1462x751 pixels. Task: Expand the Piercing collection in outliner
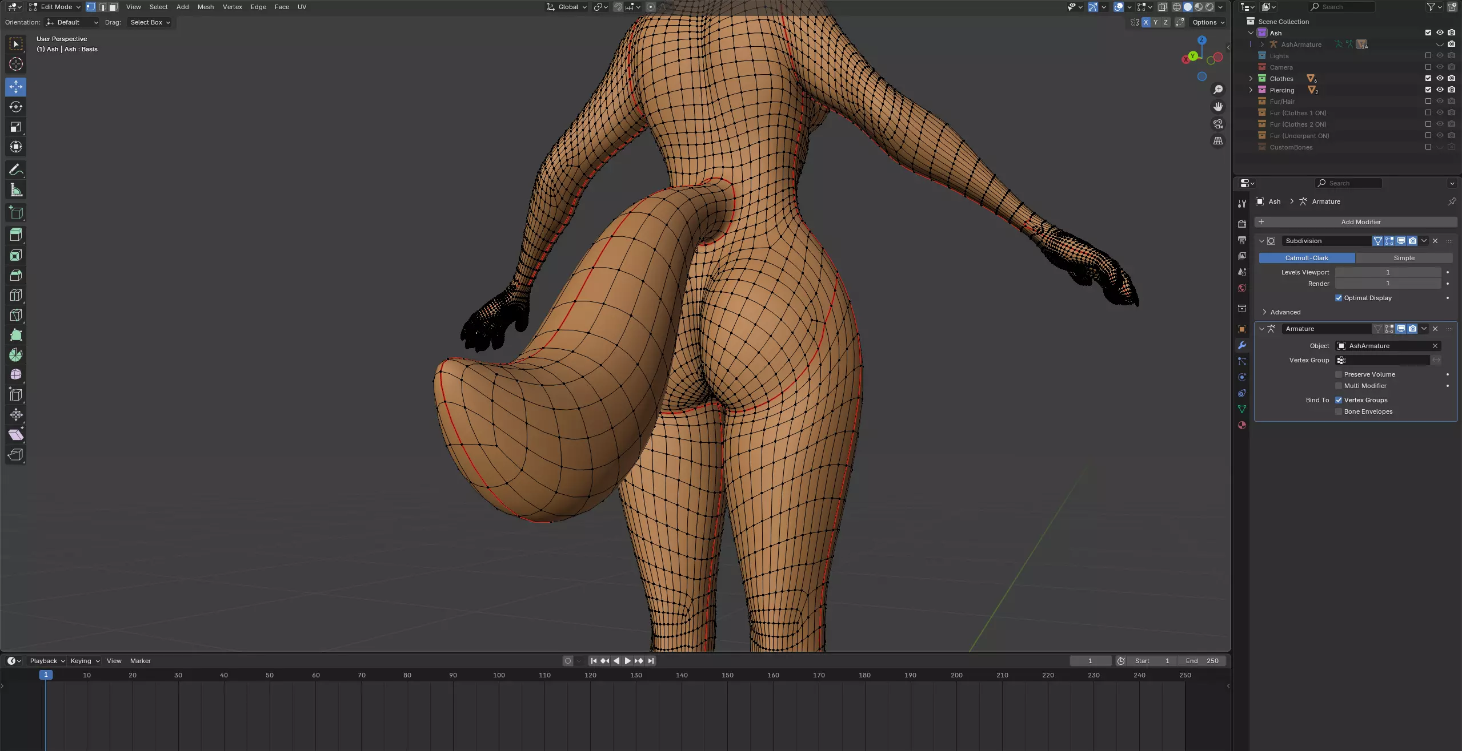pyautogui.click(x=1251, y=90)
